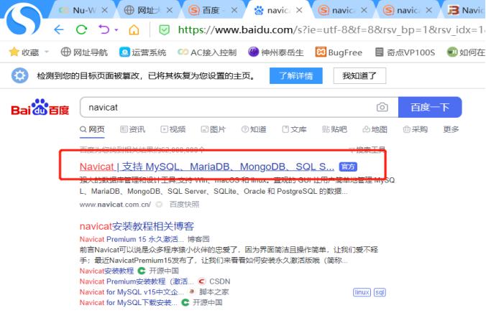Expand the 收藏 dropdown arrow
486x313 pixels.
(x=47, y=52)
